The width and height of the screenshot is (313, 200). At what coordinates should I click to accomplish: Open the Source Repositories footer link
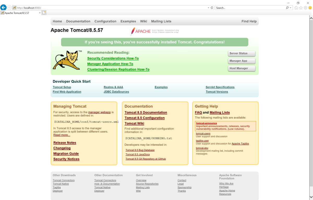tap(147, 184)
